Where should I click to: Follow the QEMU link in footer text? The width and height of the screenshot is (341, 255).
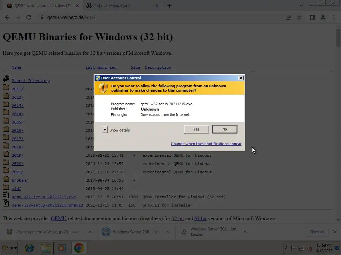tap(59, 218)
